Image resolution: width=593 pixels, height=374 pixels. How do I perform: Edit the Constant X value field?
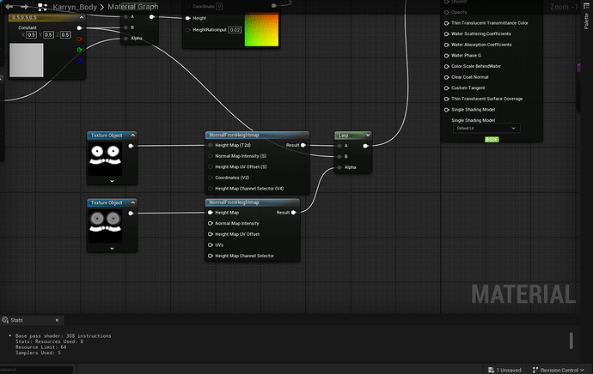tap(32, 34)
